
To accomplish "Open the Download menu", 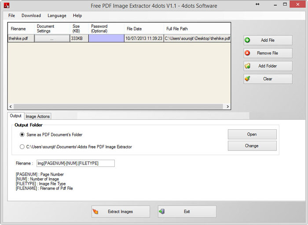I will (x=31, y=15).
